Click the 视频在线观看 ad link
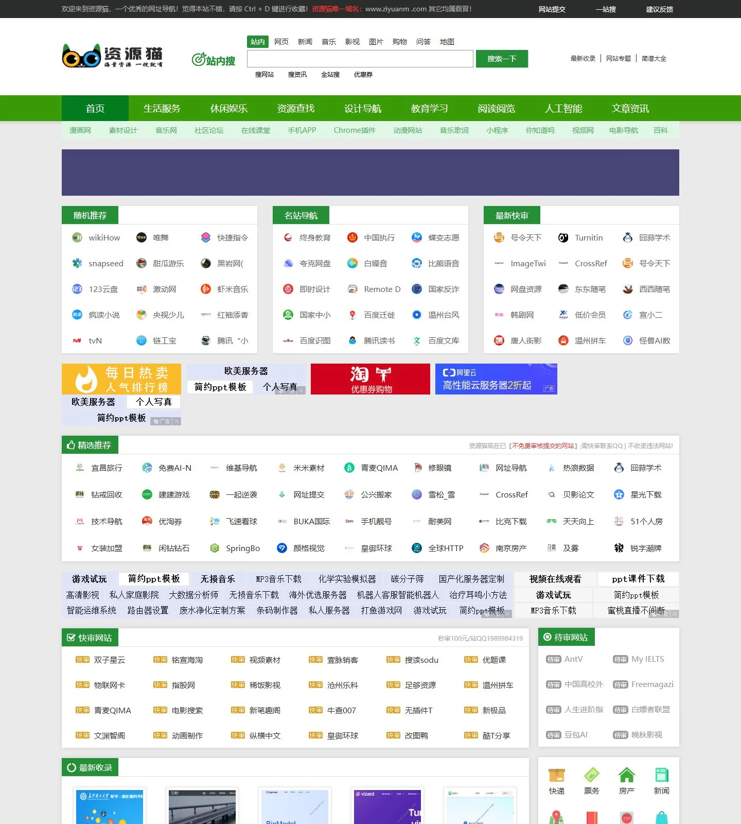The height and width of the screenshot is (824, 741). (x=555, y=579)
